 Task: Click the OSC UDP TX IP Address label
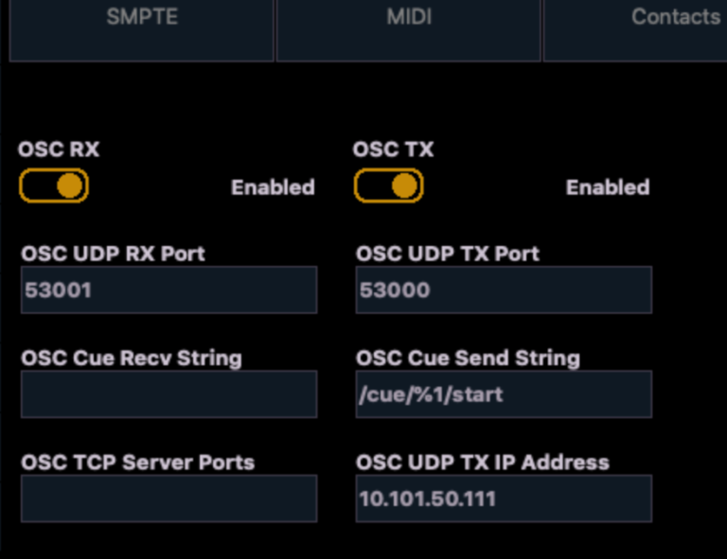(482, 463)
